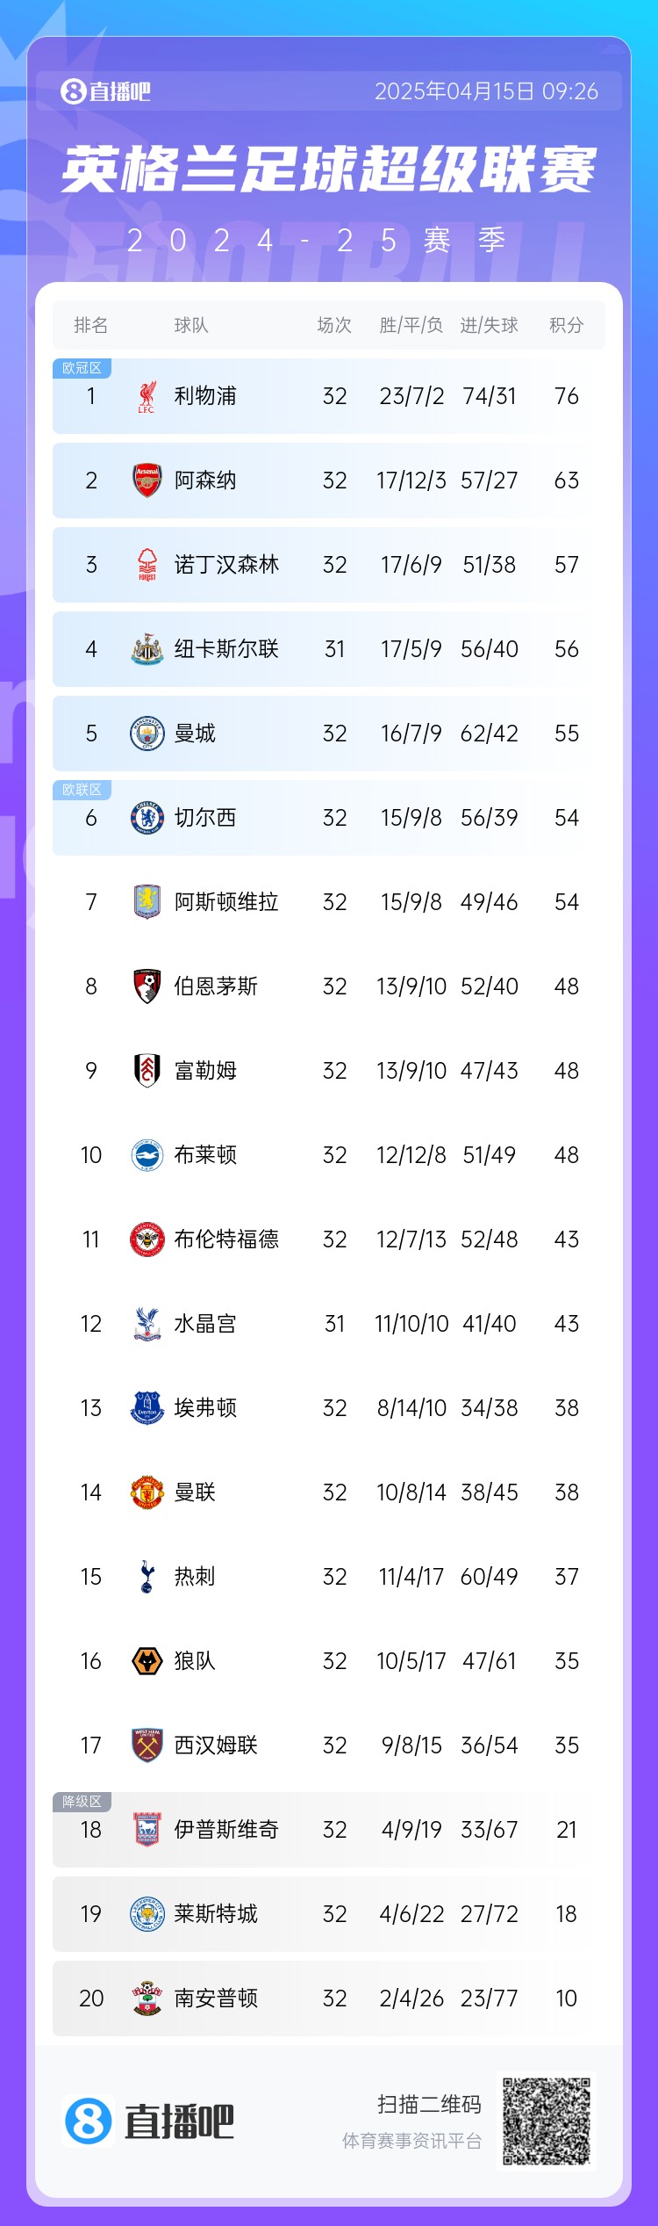Click the Wolves wolf-head logo
658x2226 pixels.
click(147, 1661)
